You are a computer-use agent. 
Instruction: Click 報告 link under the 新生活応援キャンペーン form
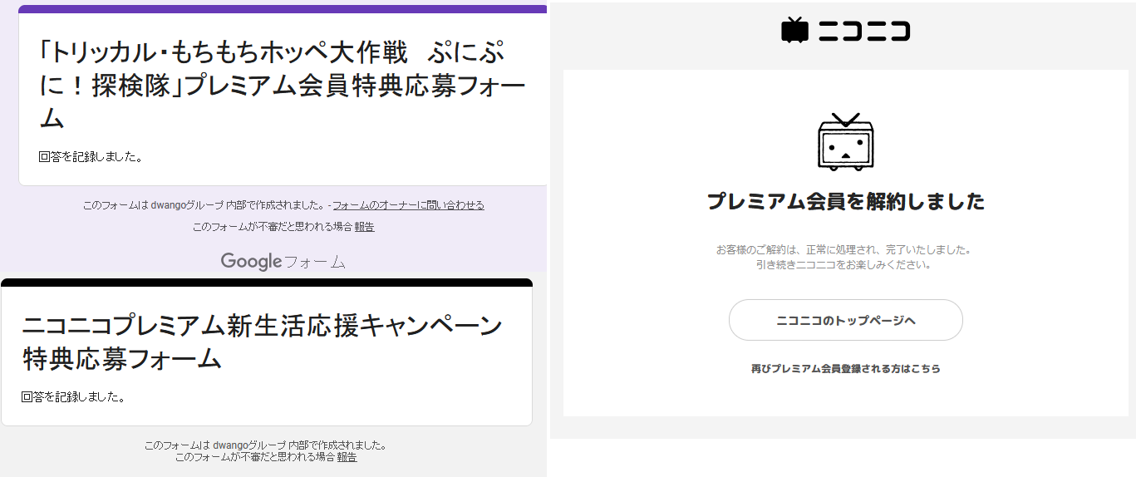347,457
